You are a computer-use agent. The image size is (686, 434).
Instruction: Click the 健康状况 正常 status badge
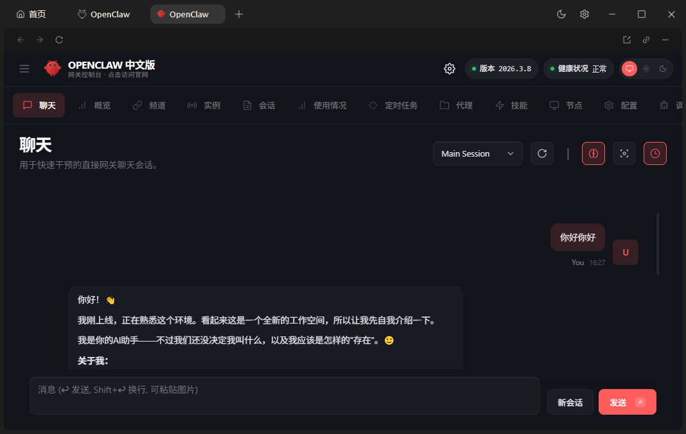pos(578,69)
